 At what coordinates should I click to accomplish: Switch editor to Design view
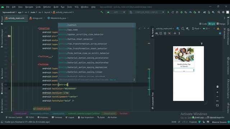point(221,24)
